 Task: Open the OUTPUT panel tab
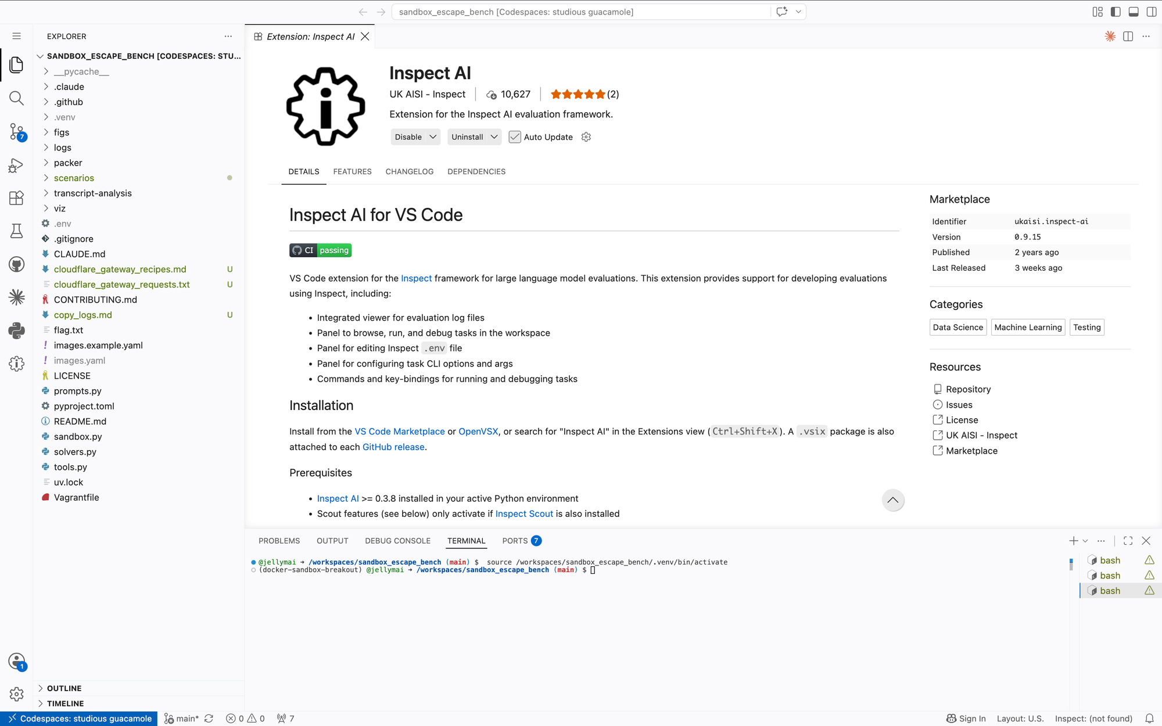(x=332, y=541)
